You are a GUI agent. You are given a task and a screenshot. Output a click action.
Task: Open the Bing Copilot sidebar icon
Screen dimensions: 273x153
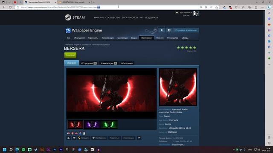[x=269, y=7]
